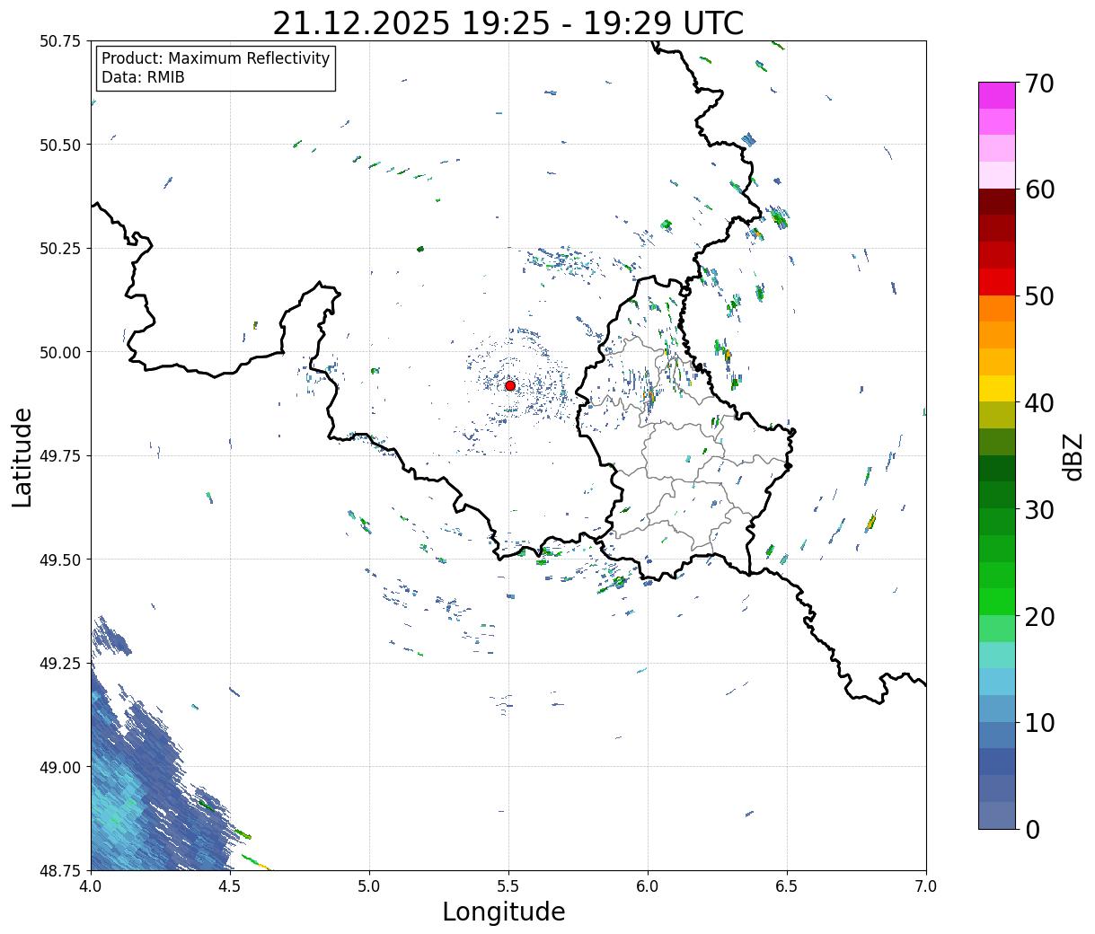The width and height of the screenshot is (1095, 934).
Task: Click the 7.0 longitude tick label
Action: click(926, 886)
